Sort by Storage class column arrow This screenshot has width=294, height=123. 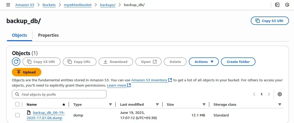click(280, 104)
